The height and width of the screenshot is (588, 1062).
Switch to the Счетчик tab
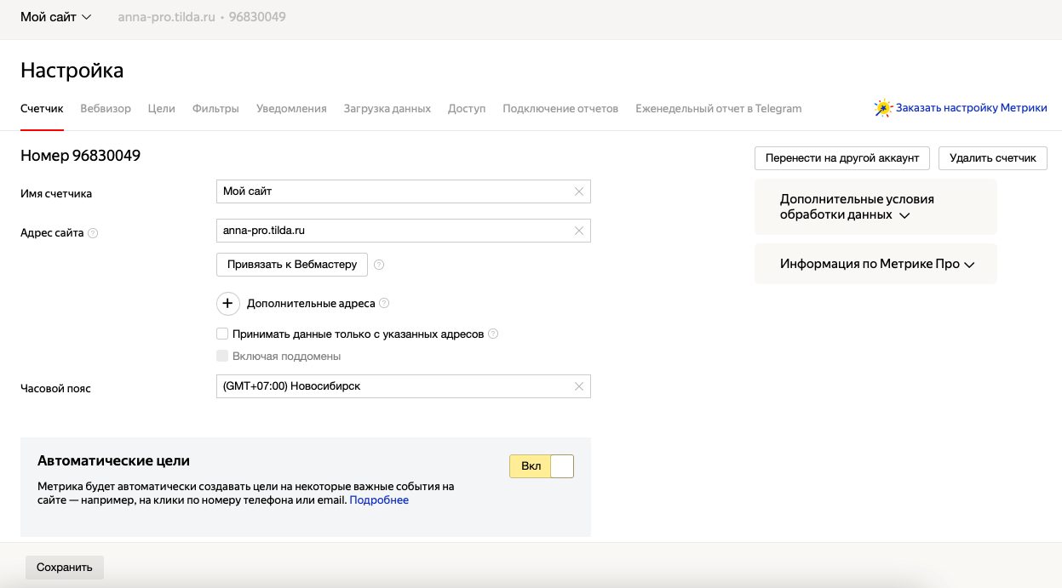42,108
